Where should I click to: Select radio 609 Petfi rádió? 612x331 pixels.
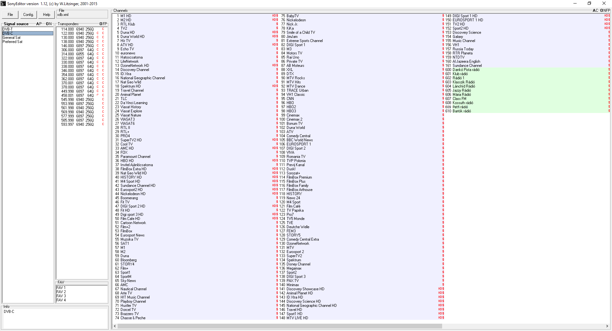[527, 107]
